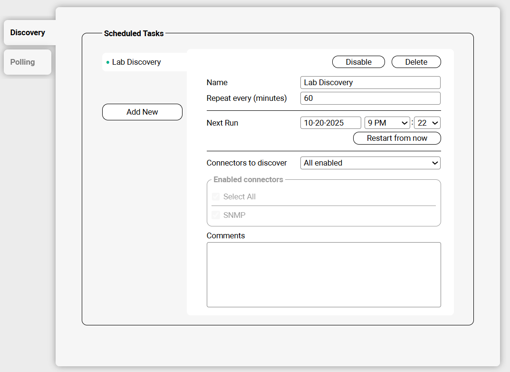Image resolution: width=510 pixels, height=372 pixels.
Task: Select the Lab Discovery scheduled task
Action: [136, 62]
